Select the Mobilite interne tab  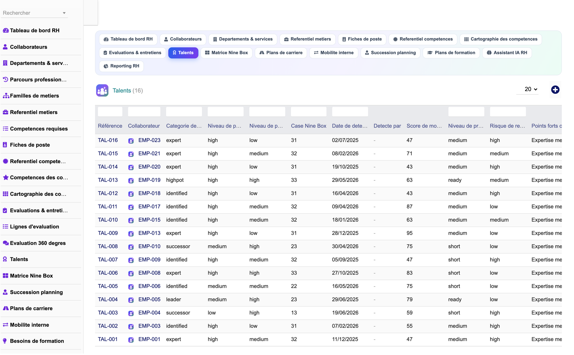[x=334, y=53]
